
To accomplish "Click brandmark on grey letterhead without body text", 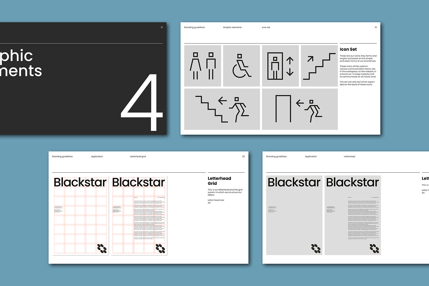I will [316, 248].
